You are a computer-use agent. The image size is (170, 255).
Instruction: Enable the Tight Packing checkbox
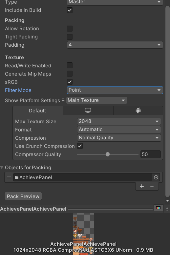tap(70, 37)
